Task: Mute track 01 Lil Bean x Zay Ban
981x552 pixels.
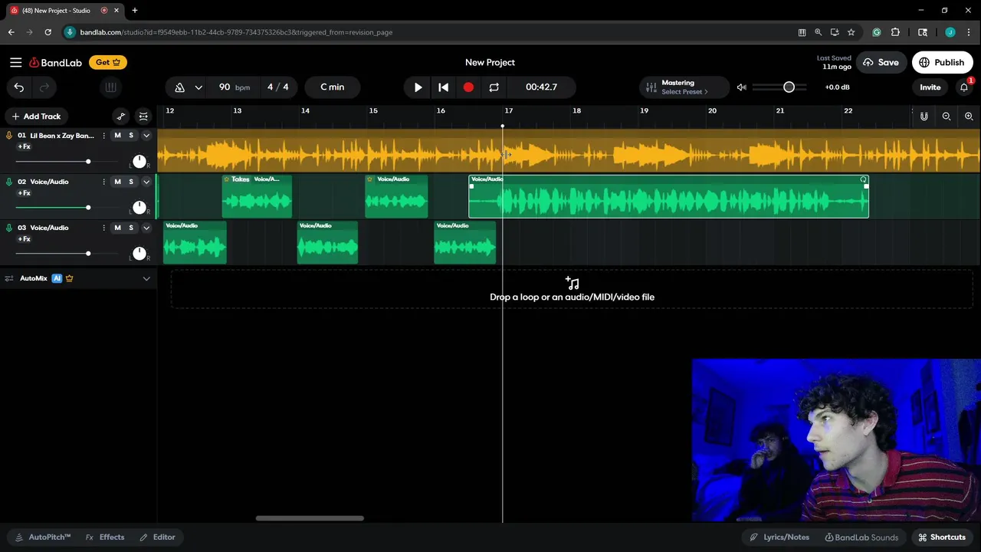Action: coord(117,136)
